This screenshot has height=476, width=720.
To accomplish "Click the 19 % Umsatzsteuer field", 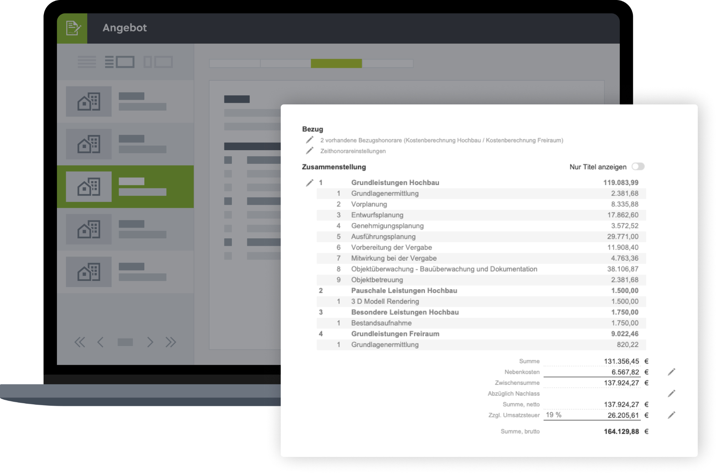I will click(x=554, y=415).
